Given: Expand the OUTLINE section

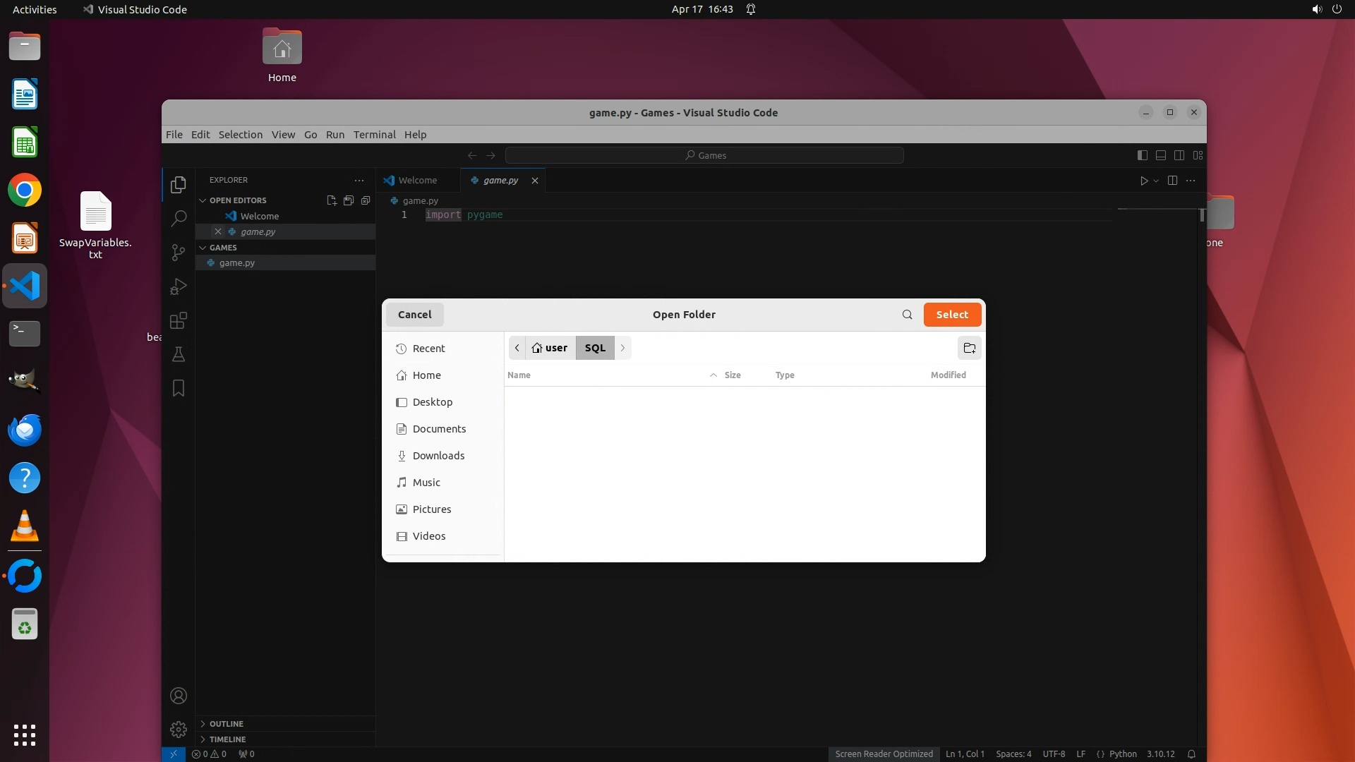Looking at the screenshot, I should 226,724.
